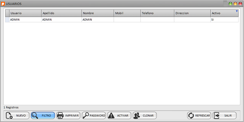Click the orange app icon in title bar
This screenshot has width=244, height=122.
pos(3,4)
